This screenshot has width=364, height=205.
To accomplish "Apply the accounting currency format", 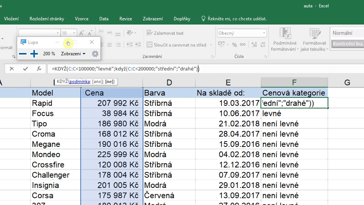I will click(x=222, y=45).
